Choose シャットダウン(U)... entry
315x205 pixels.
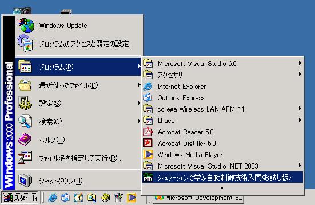78,181
